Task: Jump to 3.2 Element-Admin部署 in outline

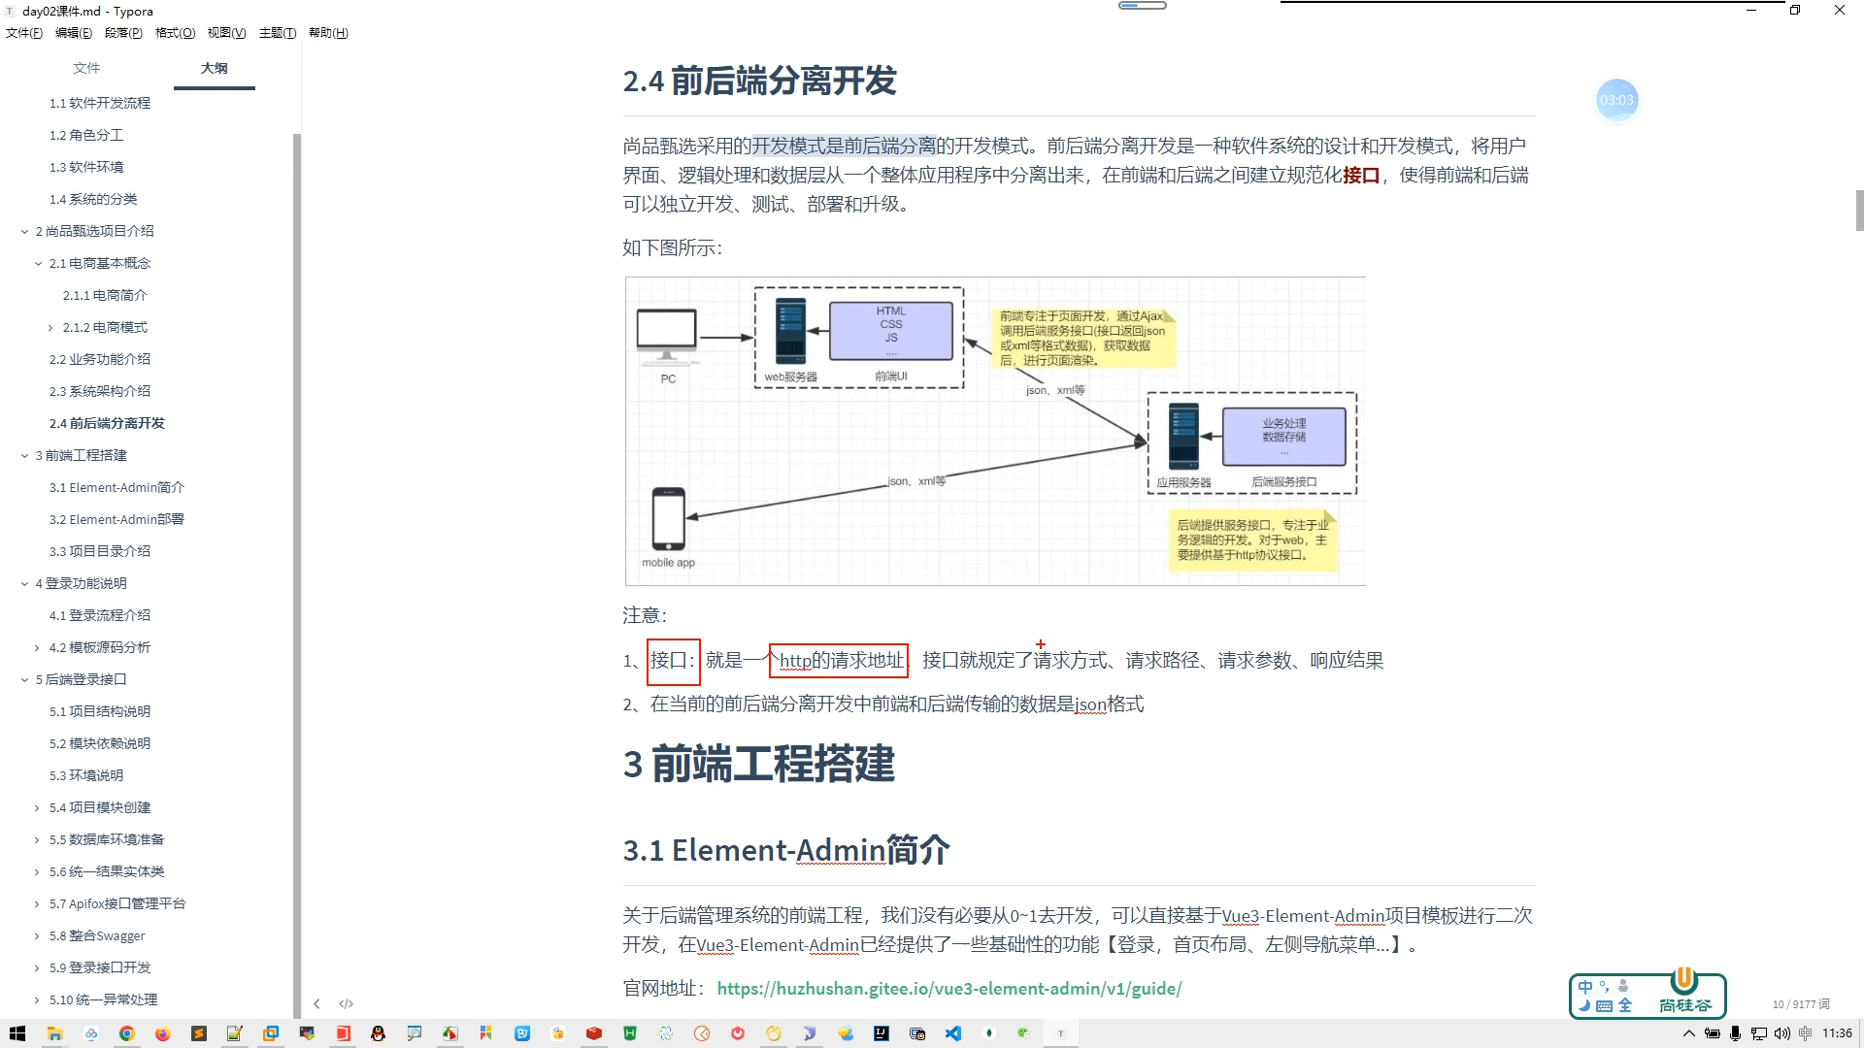Action: 116,519
